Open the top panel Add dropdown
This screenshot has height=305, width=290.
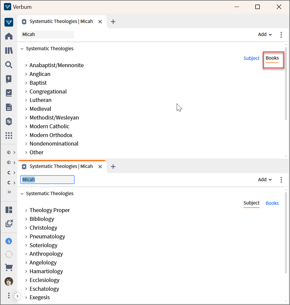[265, 34]
